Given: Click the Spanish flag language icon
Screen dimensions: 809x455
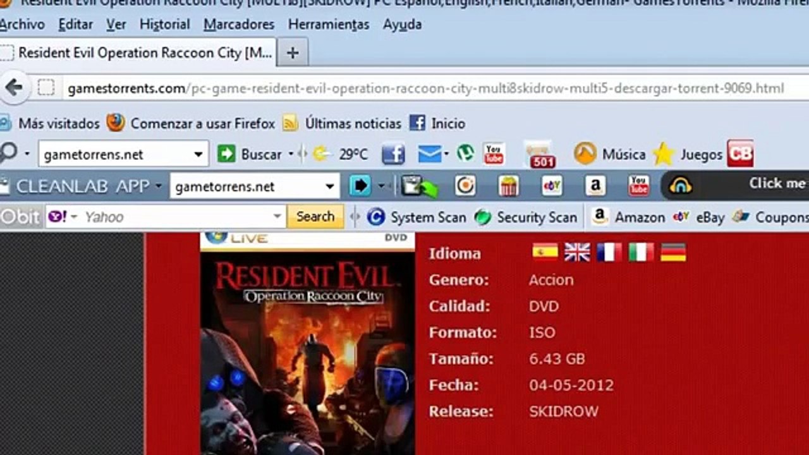Looking at the screenshot, I should click(x=545, y=252).
